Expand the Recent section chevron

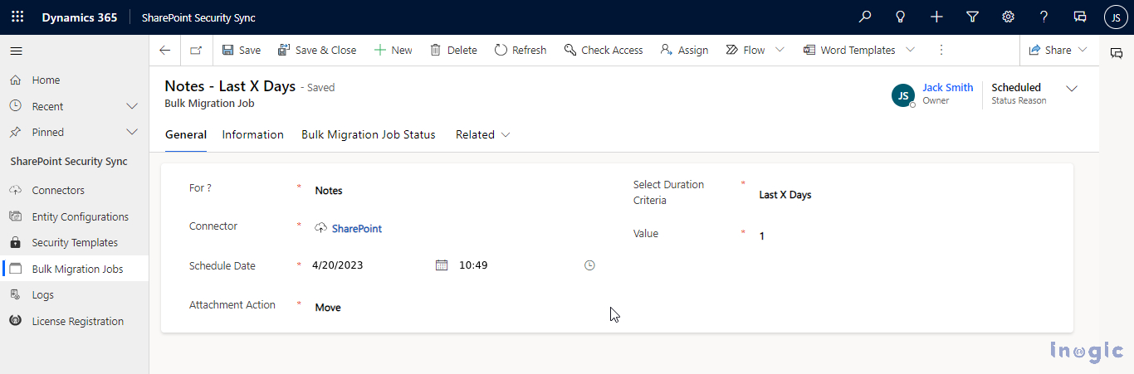[131, 106]
